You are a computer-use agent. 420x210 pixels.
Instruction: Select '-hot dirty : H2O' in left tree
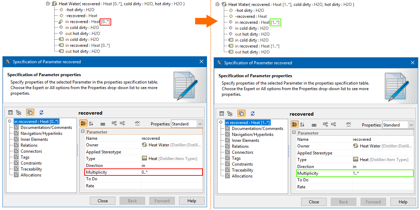(77, 10)
